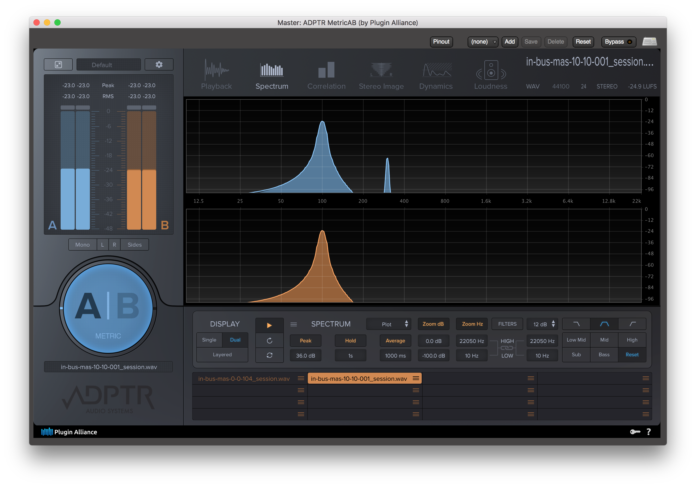The image size is (696, 487).
Task: Click the Add preset button
Action: (x=509, y=42)
